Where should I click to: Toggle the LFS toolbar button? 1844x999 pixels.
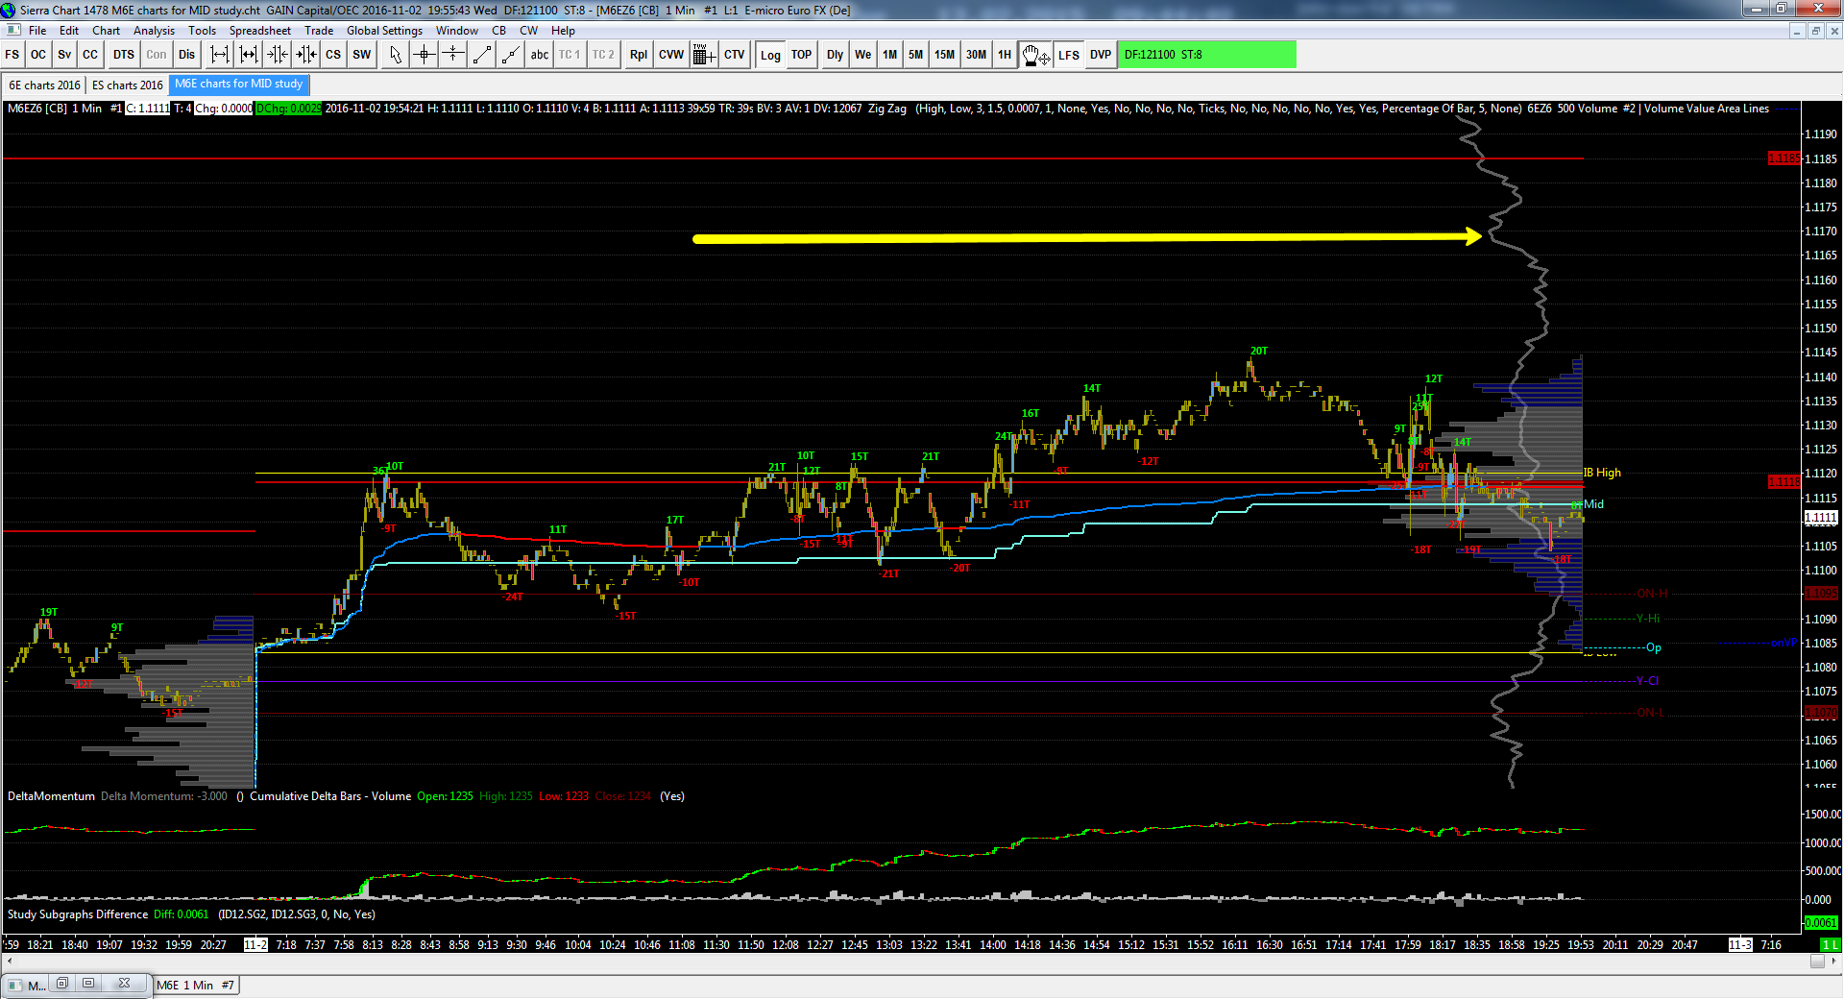point(1069,55)
